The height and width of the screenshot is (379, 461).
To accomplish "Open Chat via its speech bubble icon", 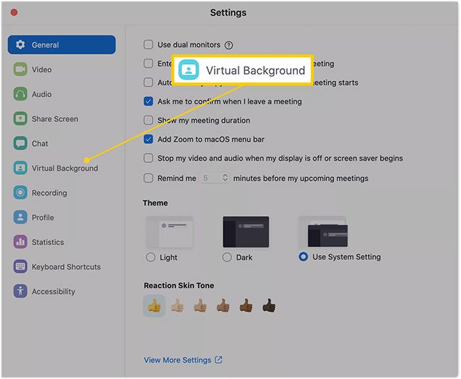I will 20,144.
